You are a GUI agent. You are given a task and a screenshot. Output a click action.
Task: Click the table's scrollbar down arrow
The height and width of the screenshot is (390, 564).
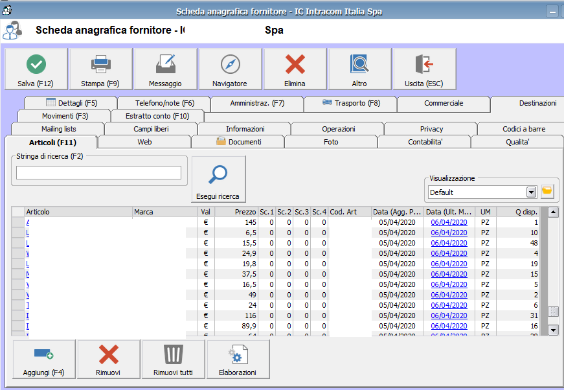pyautogui.click(x=553, y=330)
